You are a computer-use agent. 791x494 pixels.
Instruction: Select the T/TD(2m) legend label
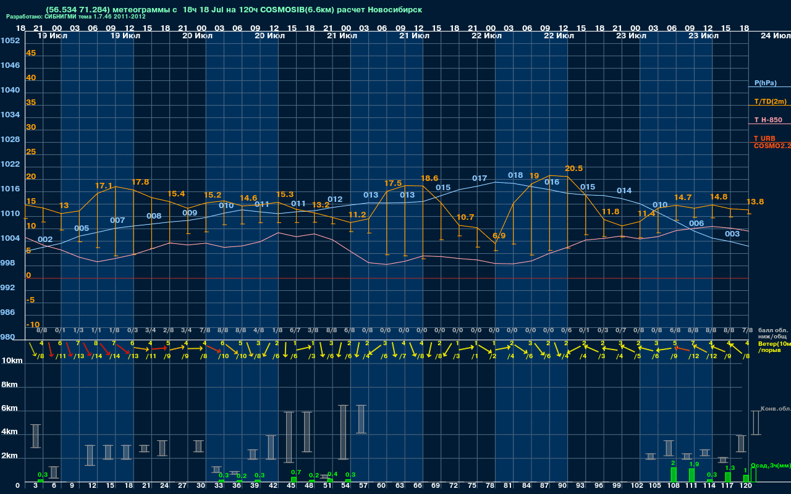[x=770, y=101]
